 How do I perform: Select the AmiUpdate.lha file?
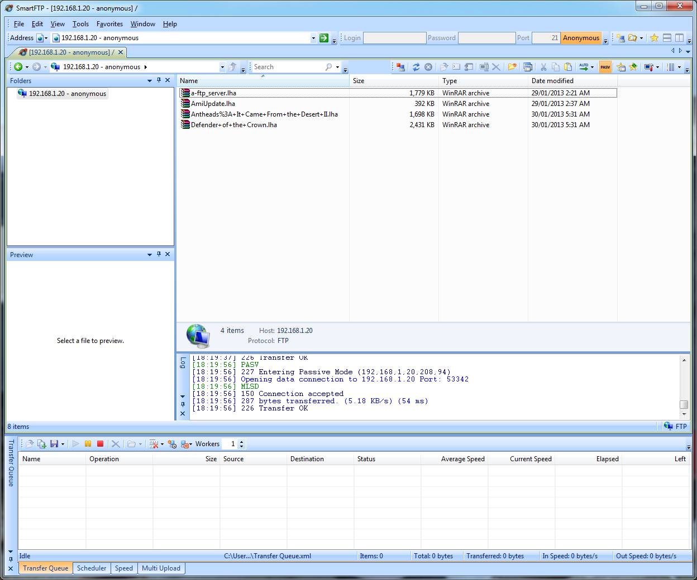click(x=213, y=104)
